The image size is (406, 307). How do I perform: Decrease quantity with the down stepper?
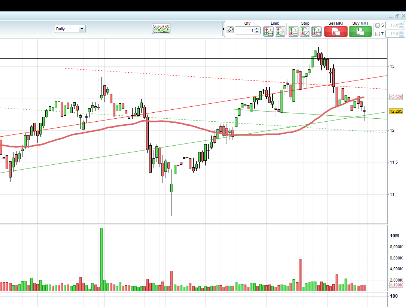coord(257,32)
